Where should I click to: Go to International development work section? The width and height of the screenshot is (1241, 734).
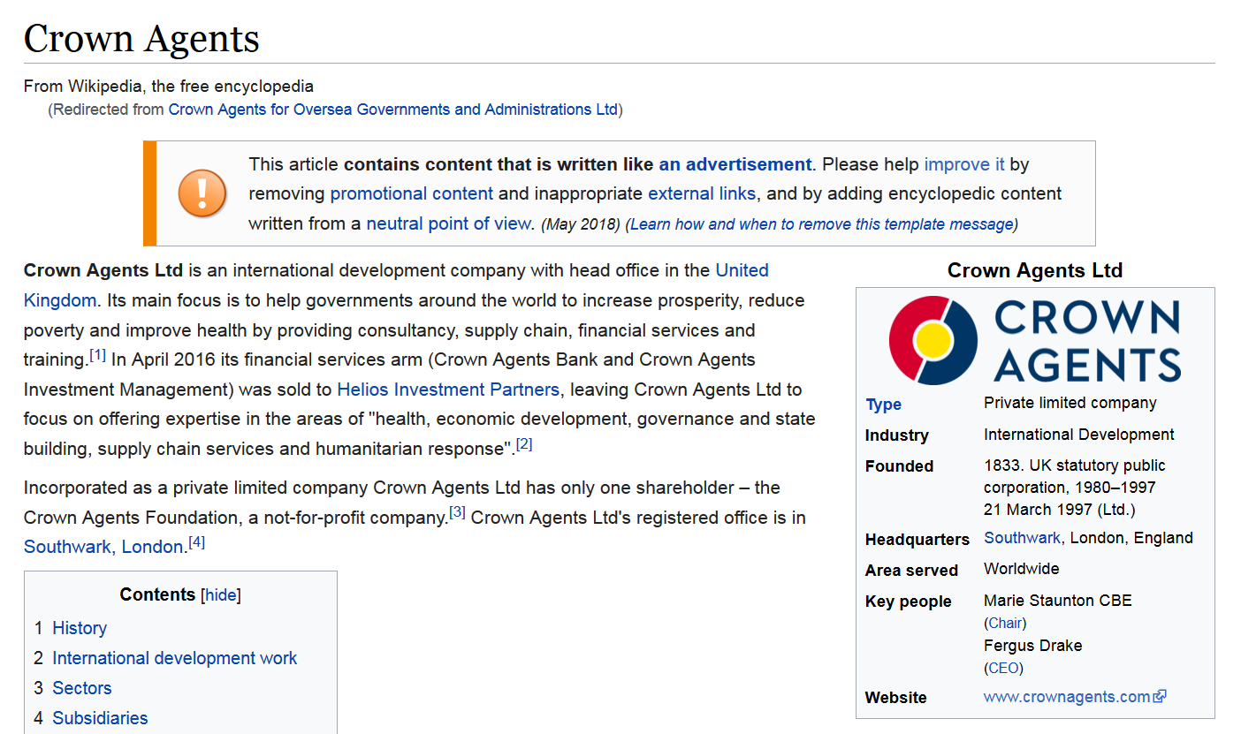[x=175, y=658]
